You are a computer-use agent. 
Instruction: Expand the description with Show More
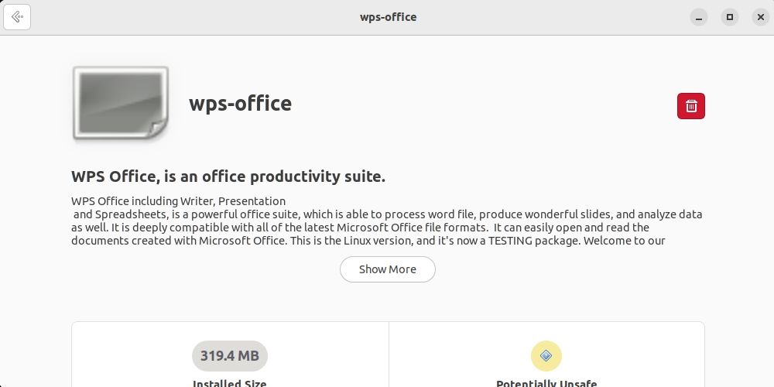pos(387,269)
